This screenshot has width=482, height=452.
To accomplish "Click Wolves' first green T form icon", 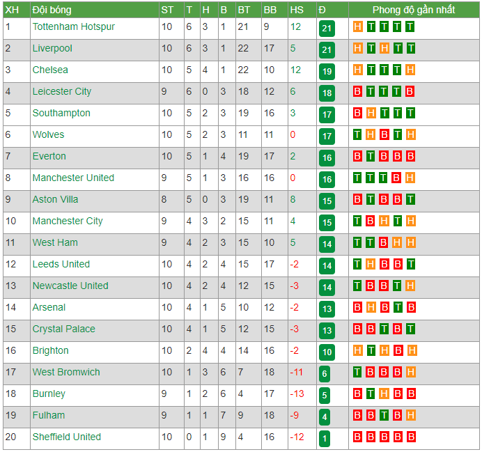I will [x=357, y=134].
